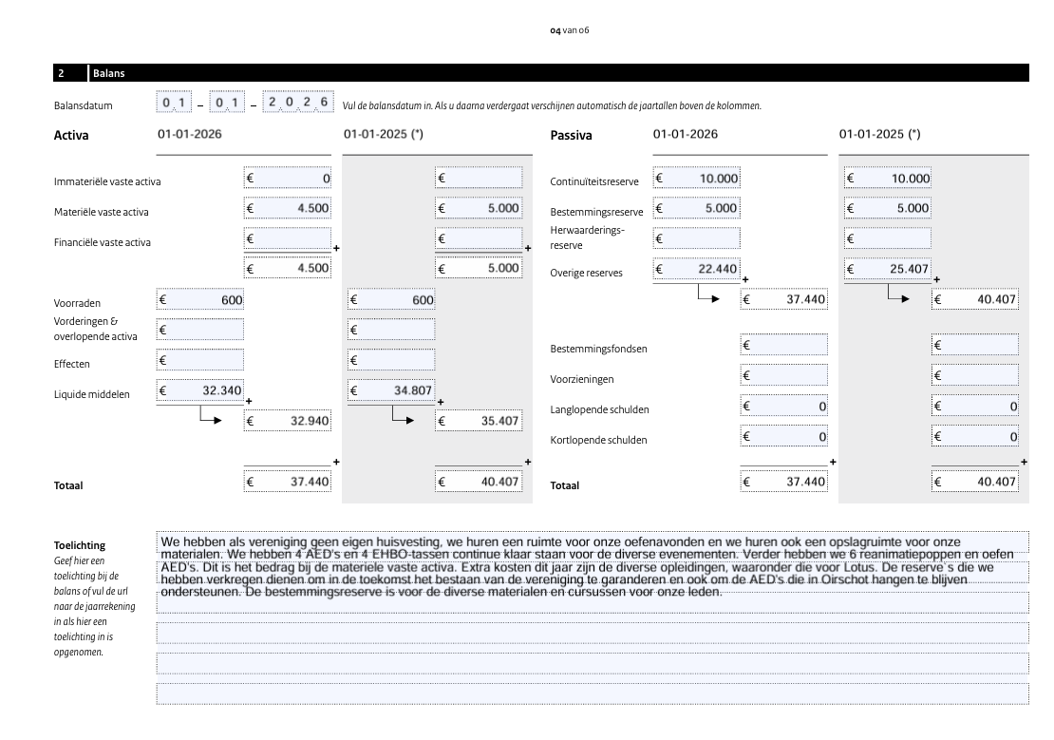Click empty Herwaarderingsreserve field for 01-01-2026
Screen dimensions: 1054x740
(x=697, y=238)
